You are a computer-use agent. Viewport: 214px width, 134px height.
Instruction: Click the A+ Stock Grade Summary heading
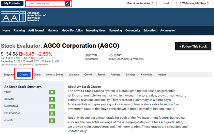pyautogui.click(x=23, y=87)
